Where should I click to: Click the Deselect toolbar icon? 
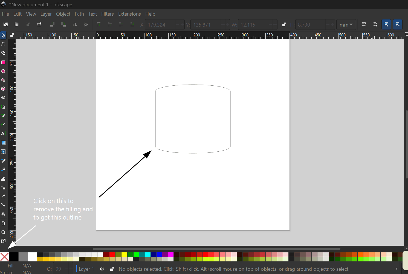click(x=28, y=24)
